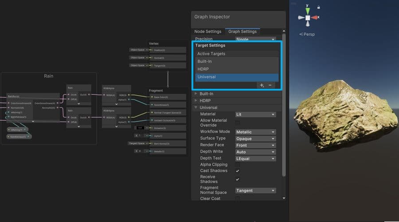The height and width of the screenshot is (222, 399).
Task: Click the minus button to remove a target
Action: 270,85
